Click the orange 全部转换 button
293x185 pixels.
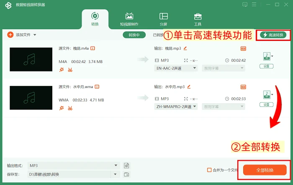tap(265, 170)
